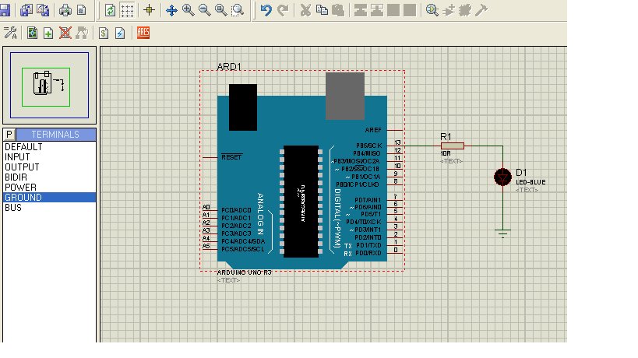Image resolution: width=638 pixels, height=358 pixels.
Task: Click the Exit to parent sheet icon
Action: click(x=82, y=33)
